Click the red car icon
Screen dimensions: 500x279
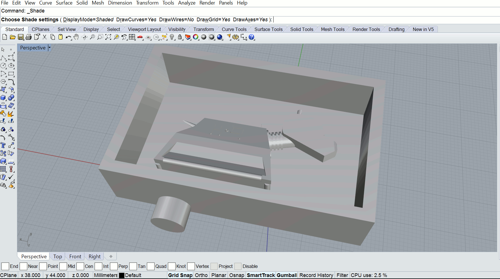pos(140,37)
